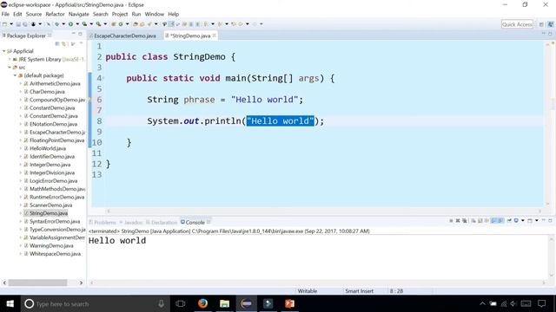Click the Collapse All icon in Package Explorer
This screenshot has width=556, height=312.
tap(57, 44)
